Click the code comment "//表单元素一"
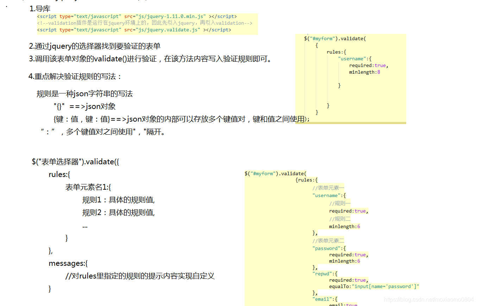Viewport: 477px width, 306px height. click(x=328, y=188)
